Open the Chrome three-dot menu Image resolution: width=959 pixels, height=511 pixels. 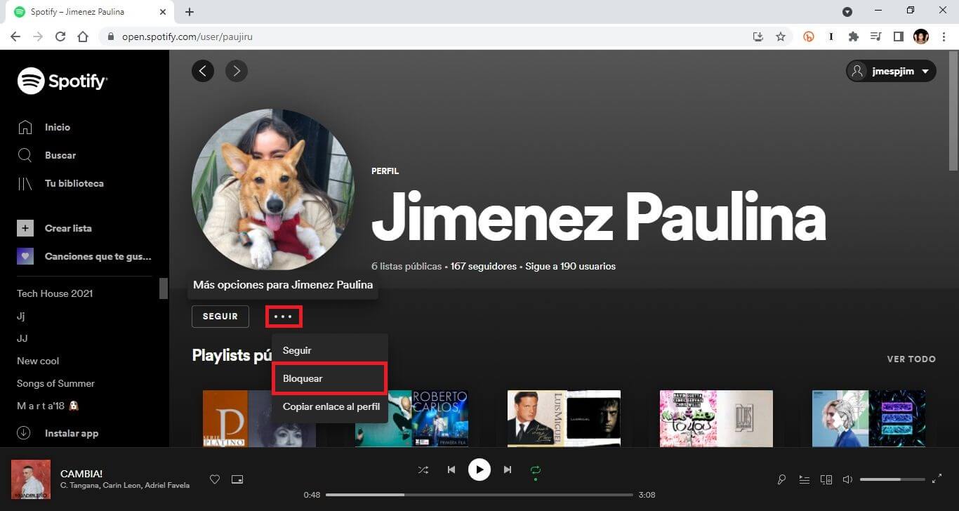(x=943, y=36)
